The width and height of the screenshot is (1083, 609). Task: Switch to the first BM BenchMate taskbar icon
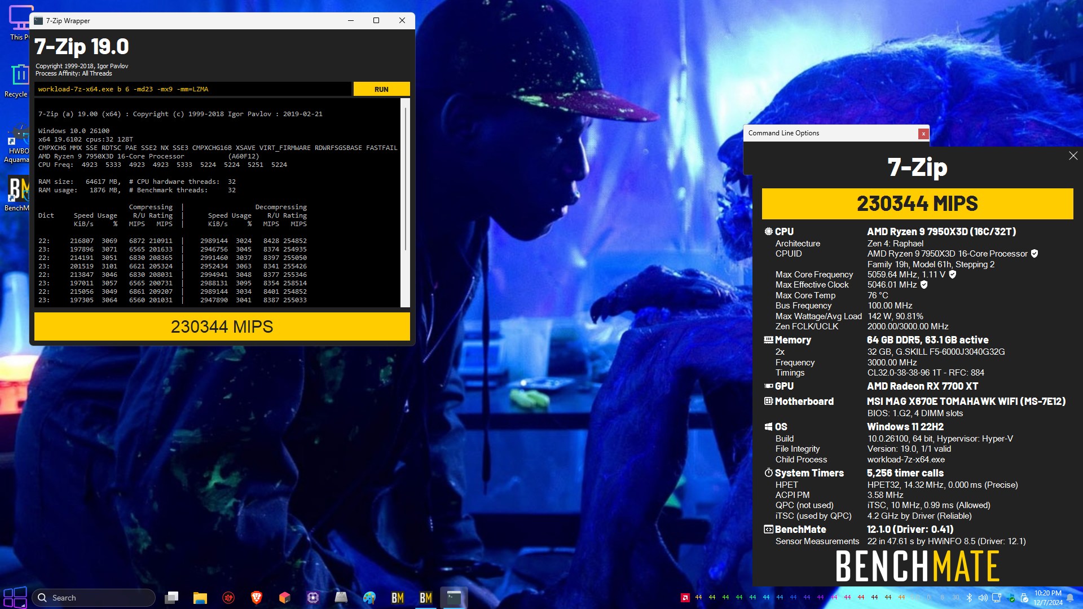tap(397, 598)
